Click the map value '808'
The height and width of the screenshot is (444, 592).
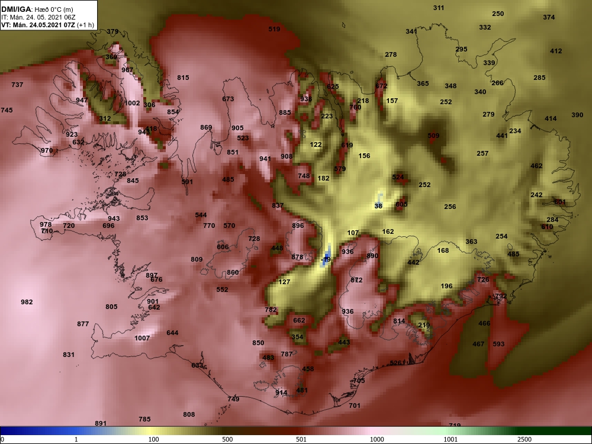[x=189, y=414]
